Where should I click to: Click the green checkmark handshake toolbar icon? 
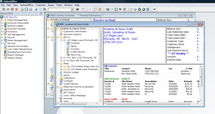[x=120, y=10]
